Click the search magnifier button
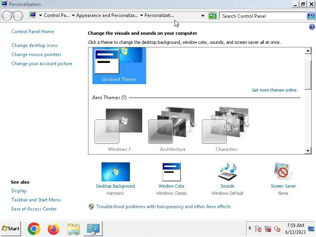316x237 pixels. [311, 16]
